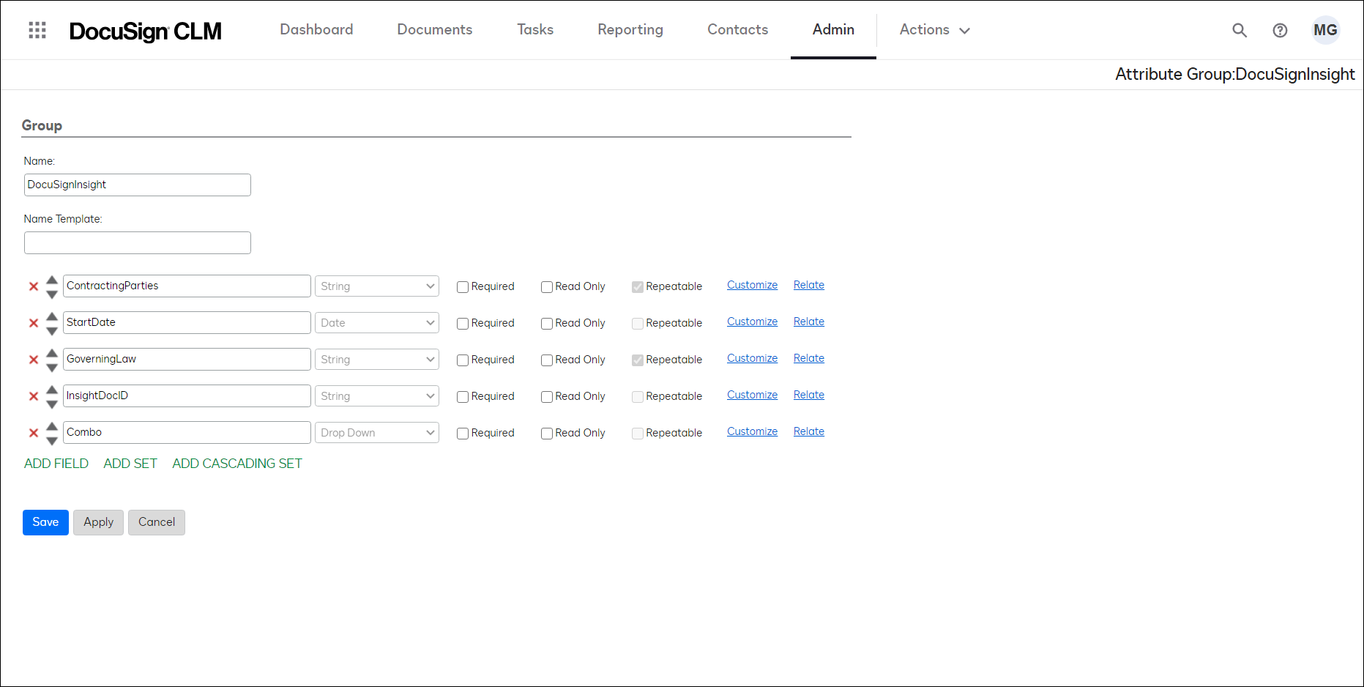Open the Reporting tab
This screenshot has height=687, width=1364.
coord(630,30)
